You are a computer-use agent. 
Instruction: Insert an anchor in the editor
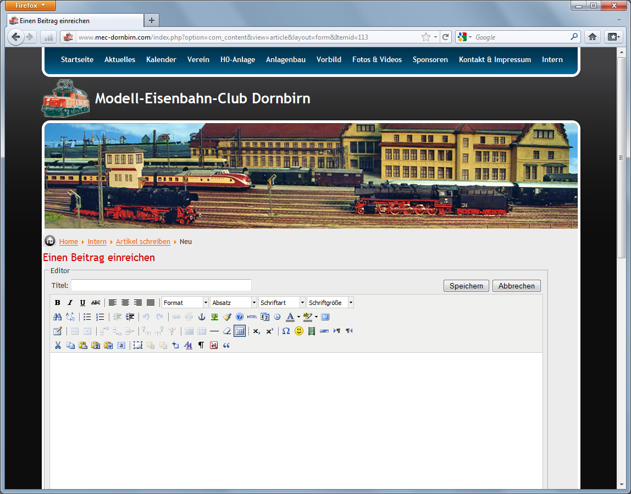[x=202, y=317]
